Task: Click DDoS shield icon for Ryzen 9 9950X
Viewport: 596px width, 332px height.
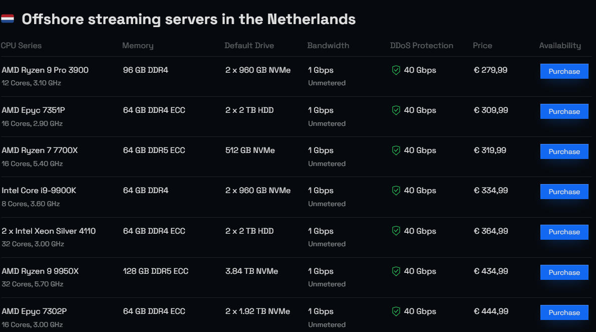Action: tap(396, 271)
